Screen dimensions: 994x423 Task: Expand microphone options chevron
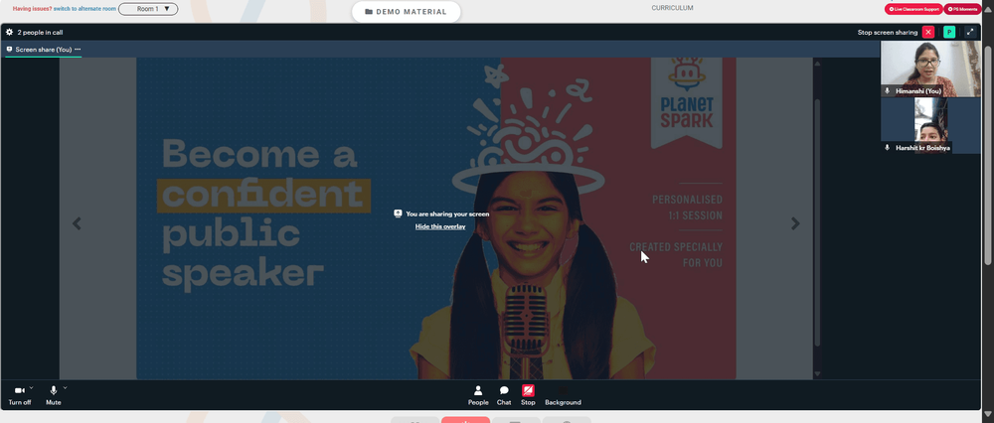65,387
